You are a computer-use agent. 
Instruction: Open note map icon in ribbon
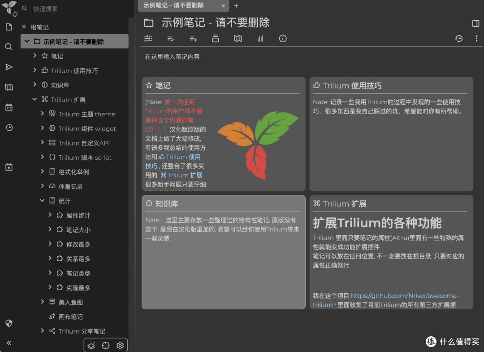238,38
